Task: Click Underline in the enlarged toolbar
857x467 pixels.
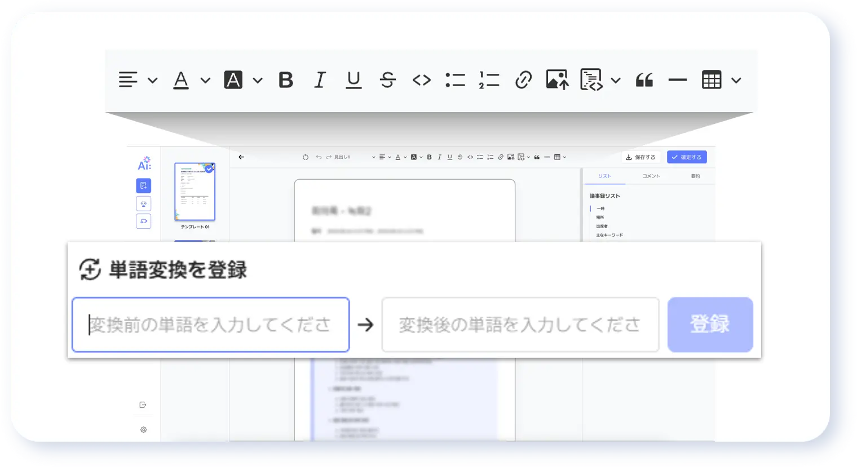Action: point(354,80)
